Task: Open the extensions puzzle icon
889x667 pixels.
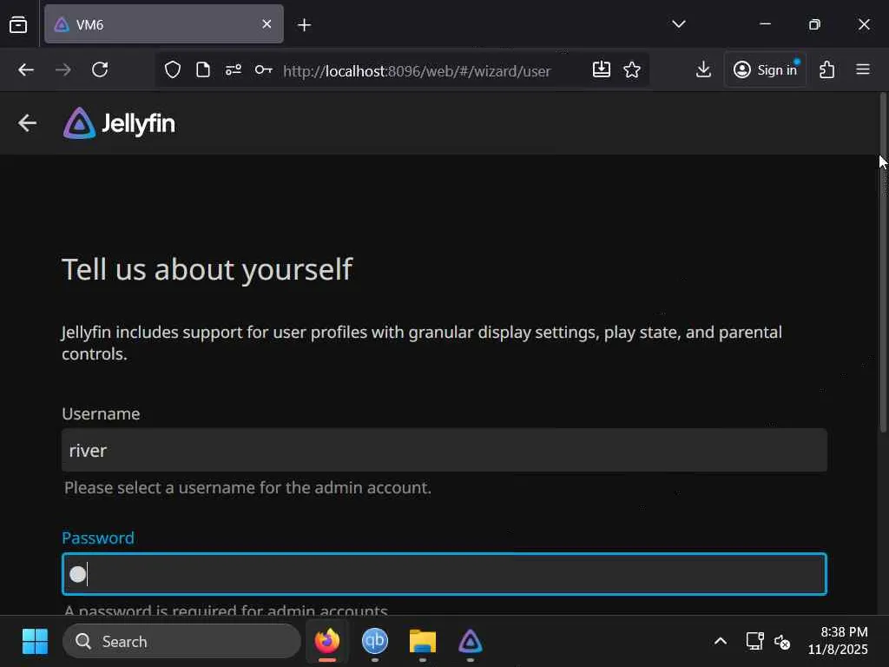Action: 827,69
